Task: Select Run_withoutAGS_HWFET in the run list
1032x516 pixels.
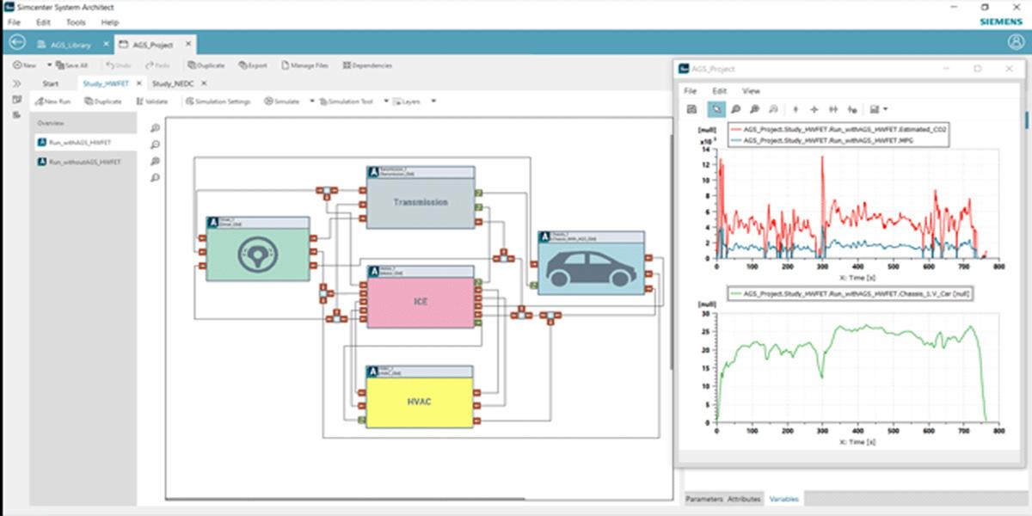Action: click(x=84, y=162)
